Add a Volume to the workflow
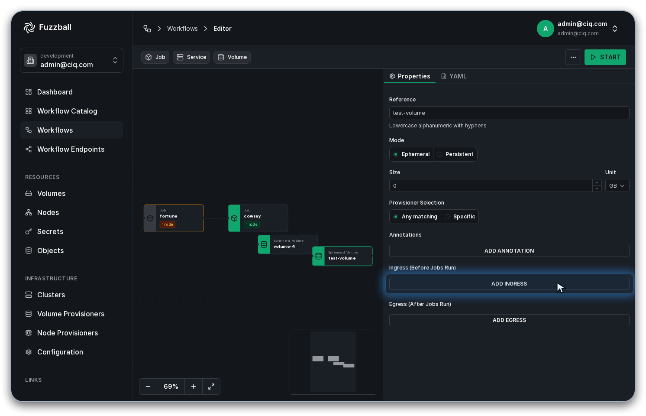Viewport: 646px width, 416px height. coord(232,57)
